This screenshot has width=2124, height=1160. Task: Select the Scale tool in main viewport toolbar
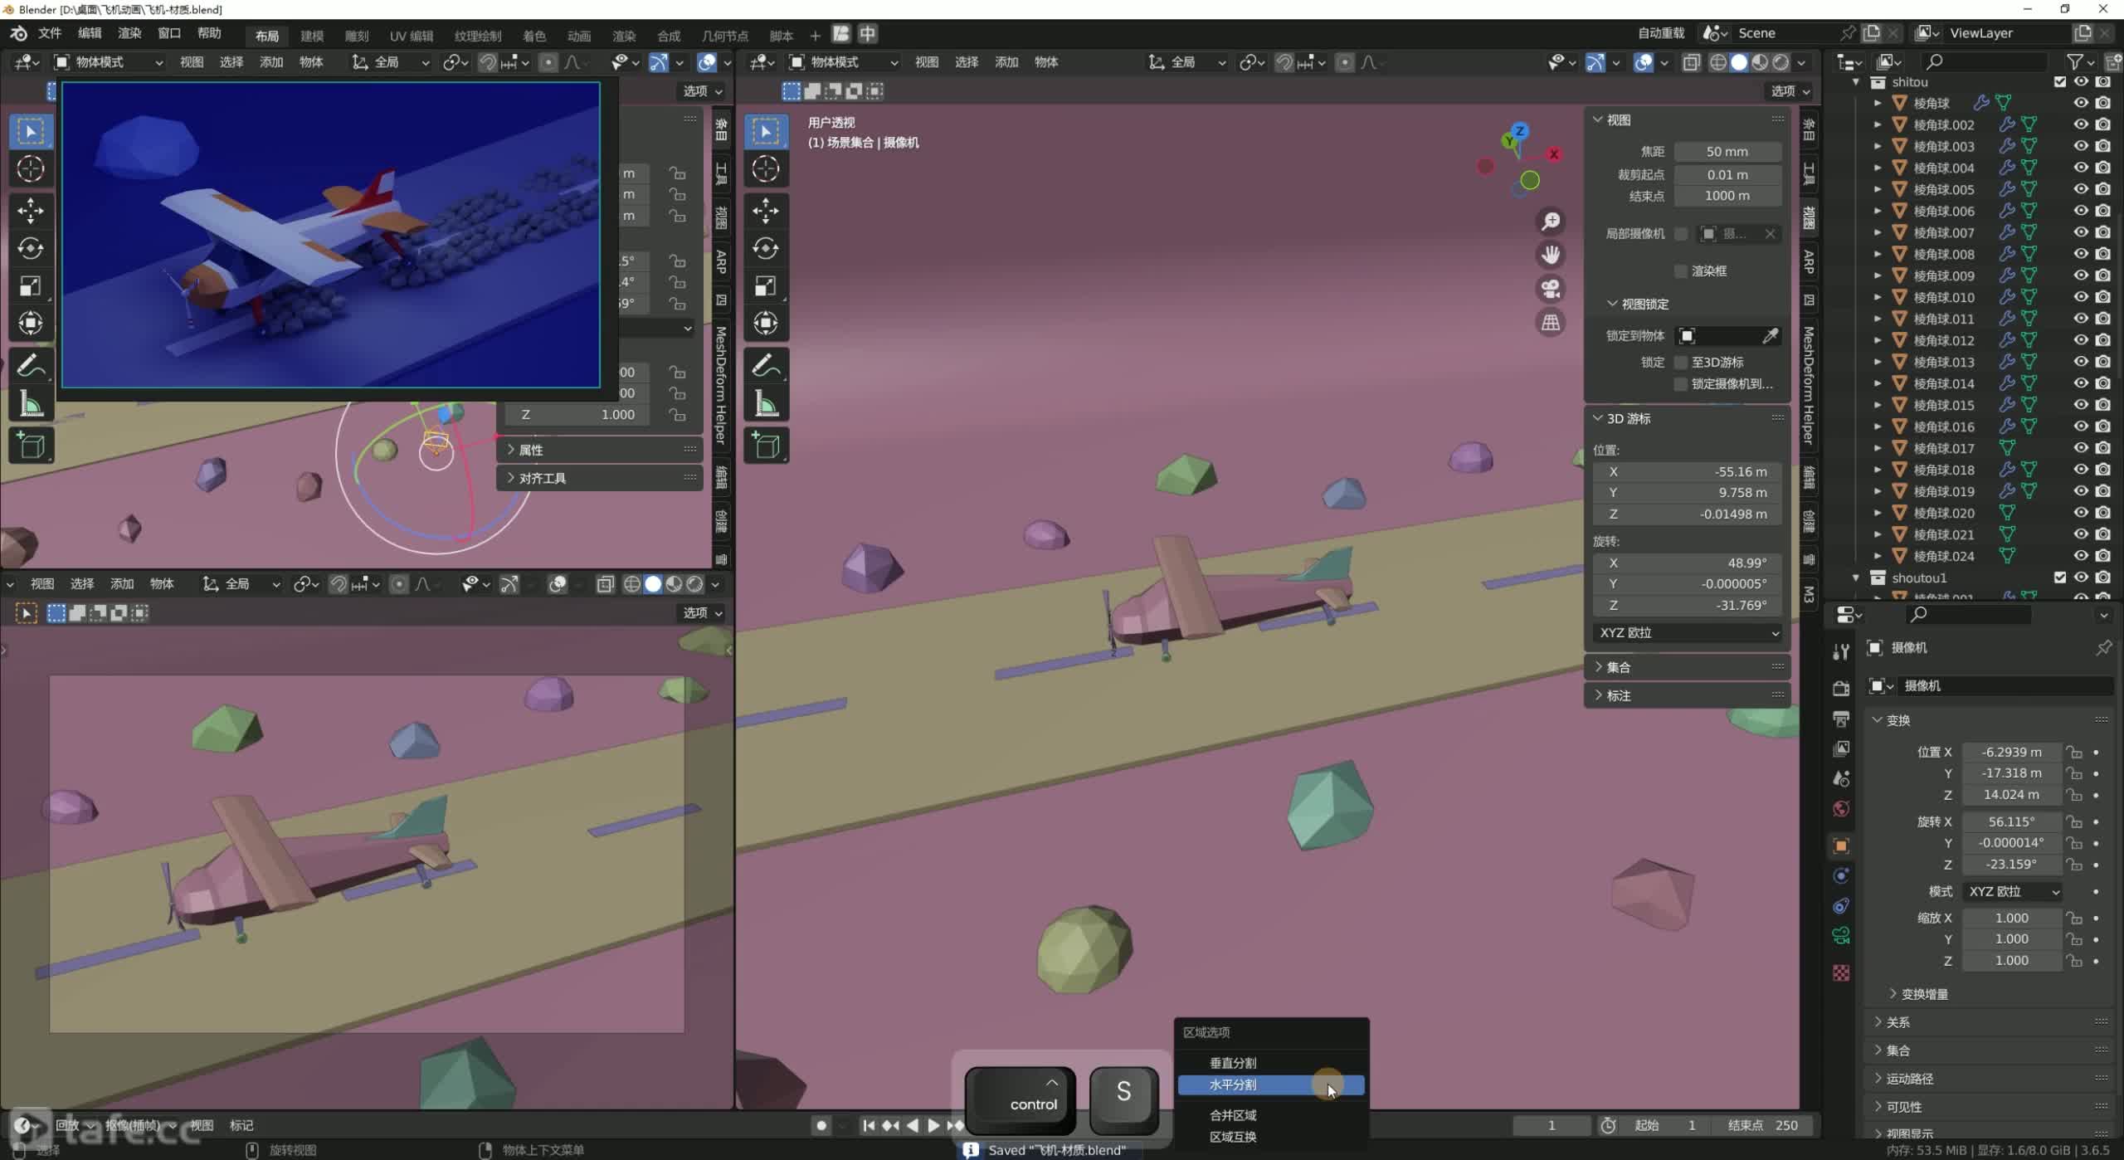pyautogui.click(x=765, y=285)
